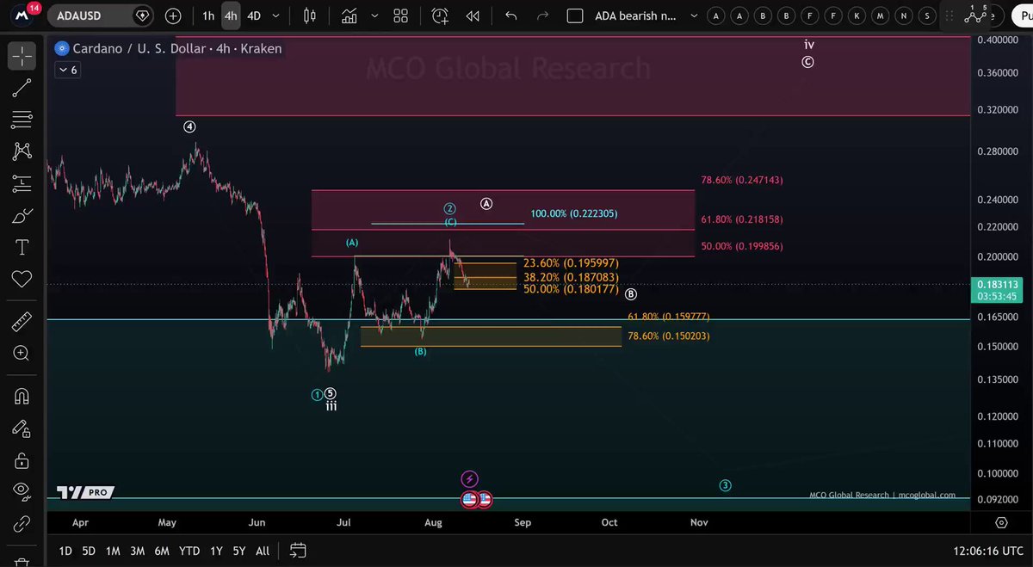Viewport: 1033px width, 567px height.
Task: Switch to the 1h timeframe
Action: 208,15
